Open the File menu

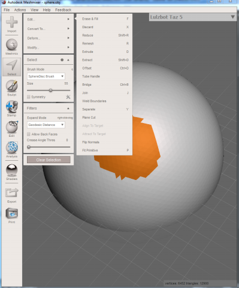click(7, 10)
